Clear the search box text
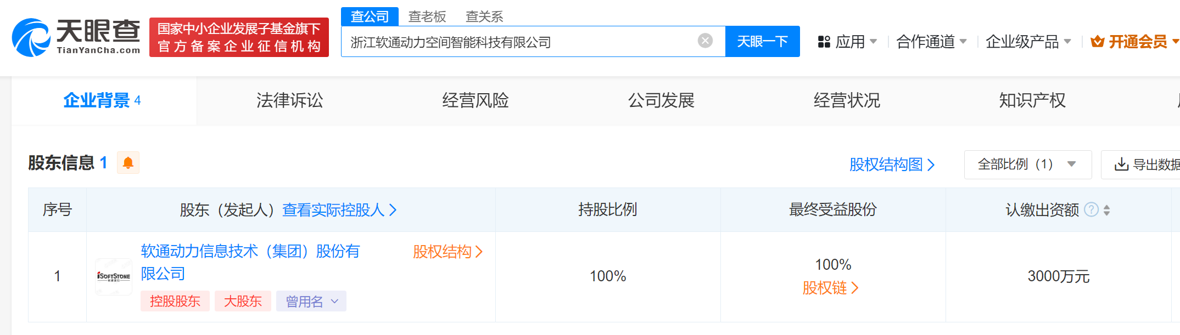This screenshot has height=335, width=1180. (x=705, y=41)
